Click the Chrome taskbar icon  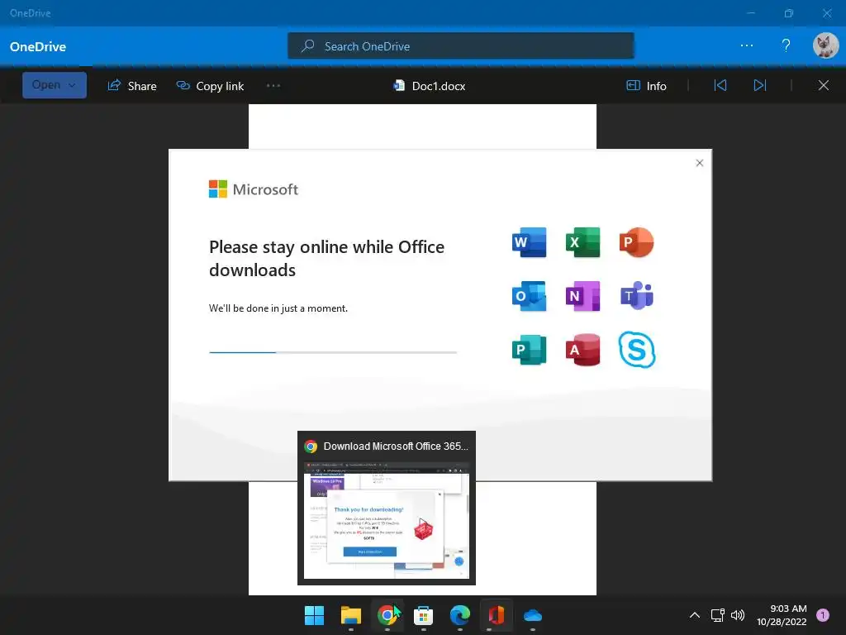387,615
